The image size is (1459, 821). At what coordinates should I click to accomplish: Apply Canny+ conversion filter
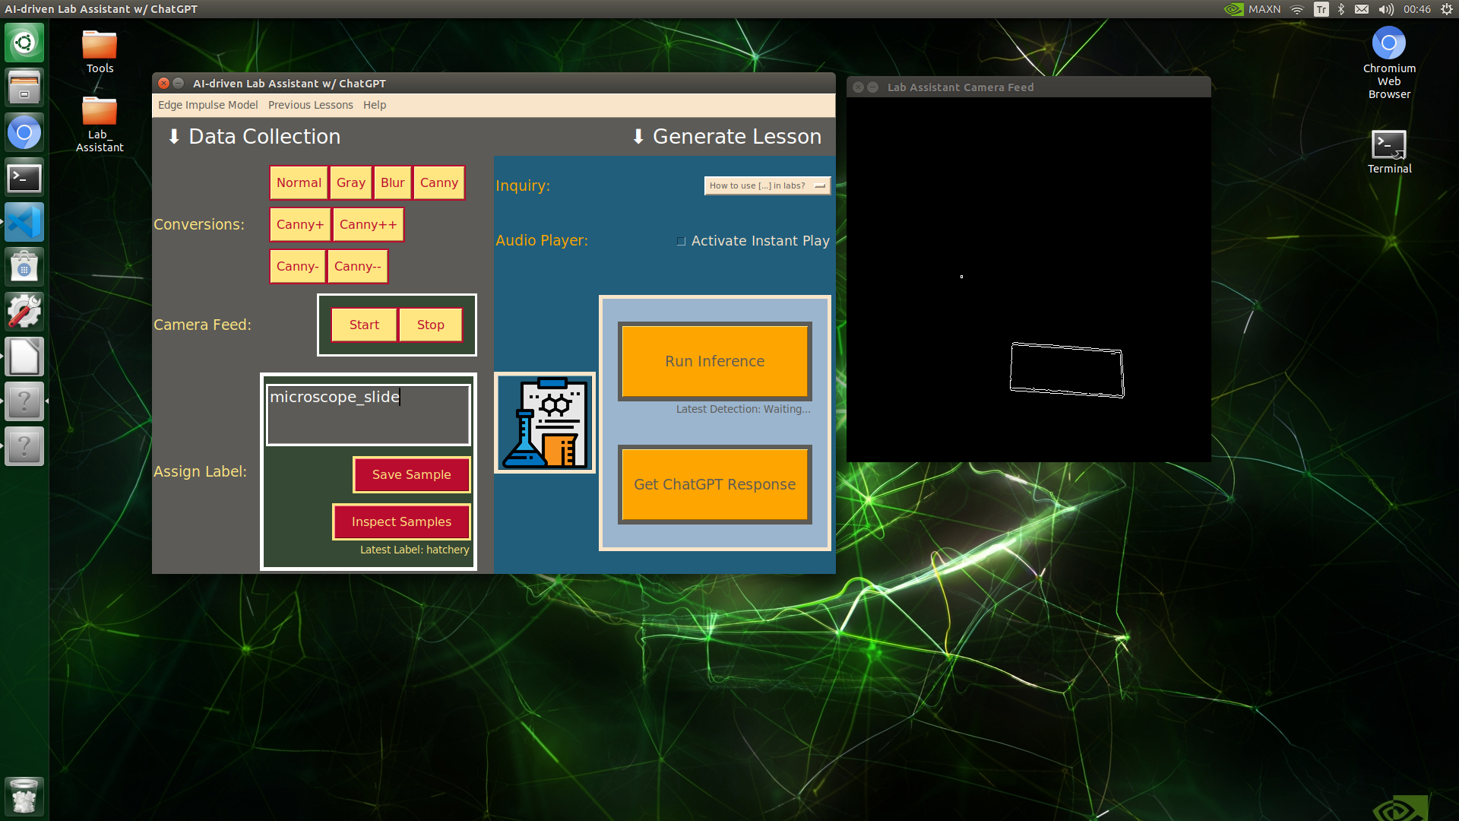coord(299,223)
